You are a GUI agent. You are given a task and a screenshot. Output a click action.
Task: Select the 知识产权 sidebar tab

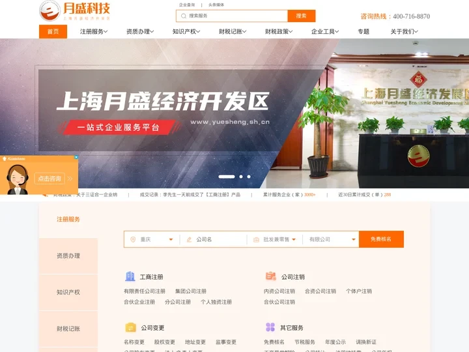pyautogui.click(x=68, y=293)
